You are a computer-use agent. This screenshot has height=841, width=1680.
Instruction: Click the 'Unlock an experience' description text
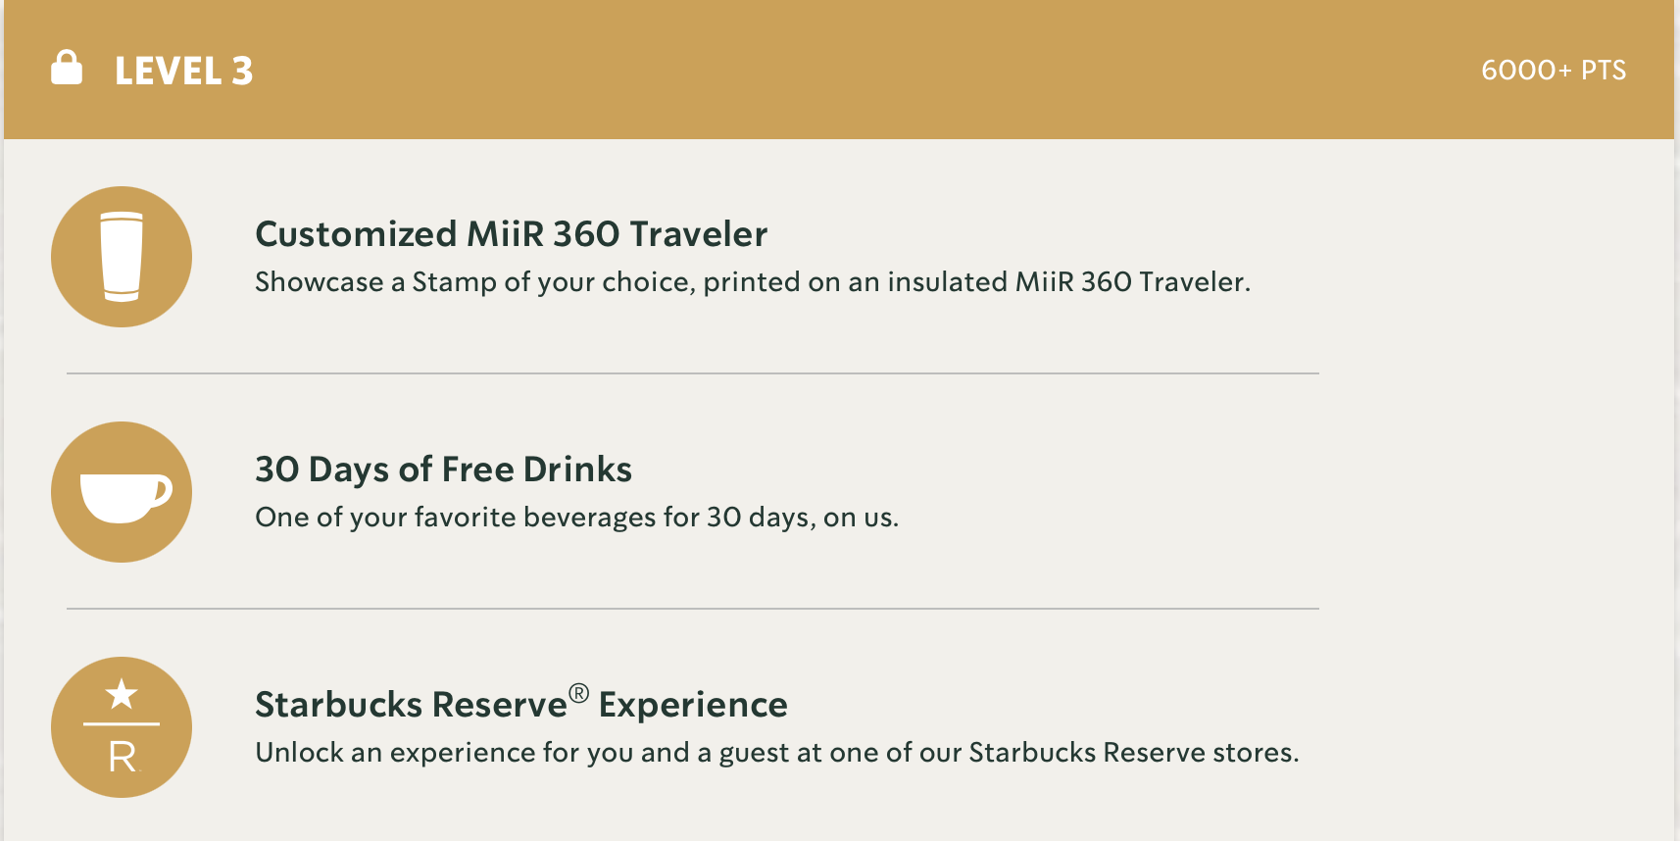point(776,753)
